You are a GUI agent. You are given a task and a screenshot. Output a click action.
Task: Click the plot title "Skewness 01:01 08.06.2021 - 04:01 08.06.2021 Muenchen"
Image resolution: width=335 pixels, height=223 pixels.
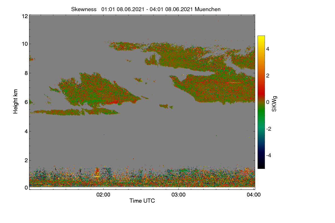click(146, 9)
